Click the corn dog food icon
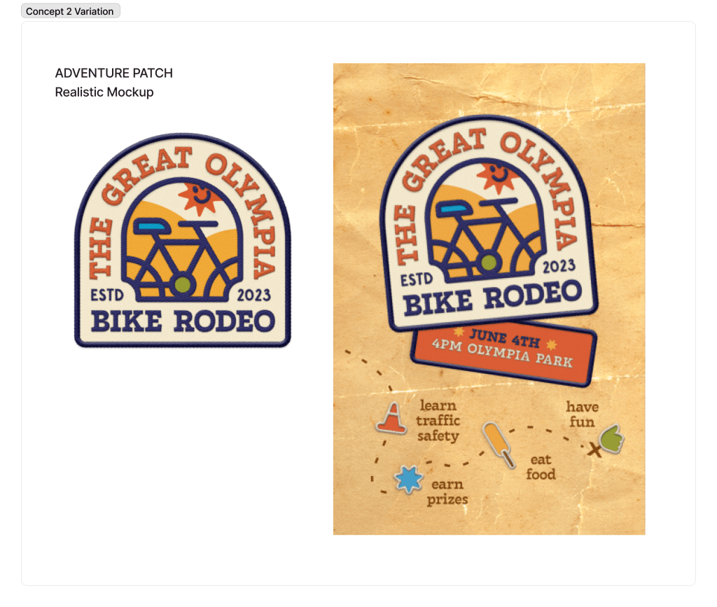 (x=499, y=445)
